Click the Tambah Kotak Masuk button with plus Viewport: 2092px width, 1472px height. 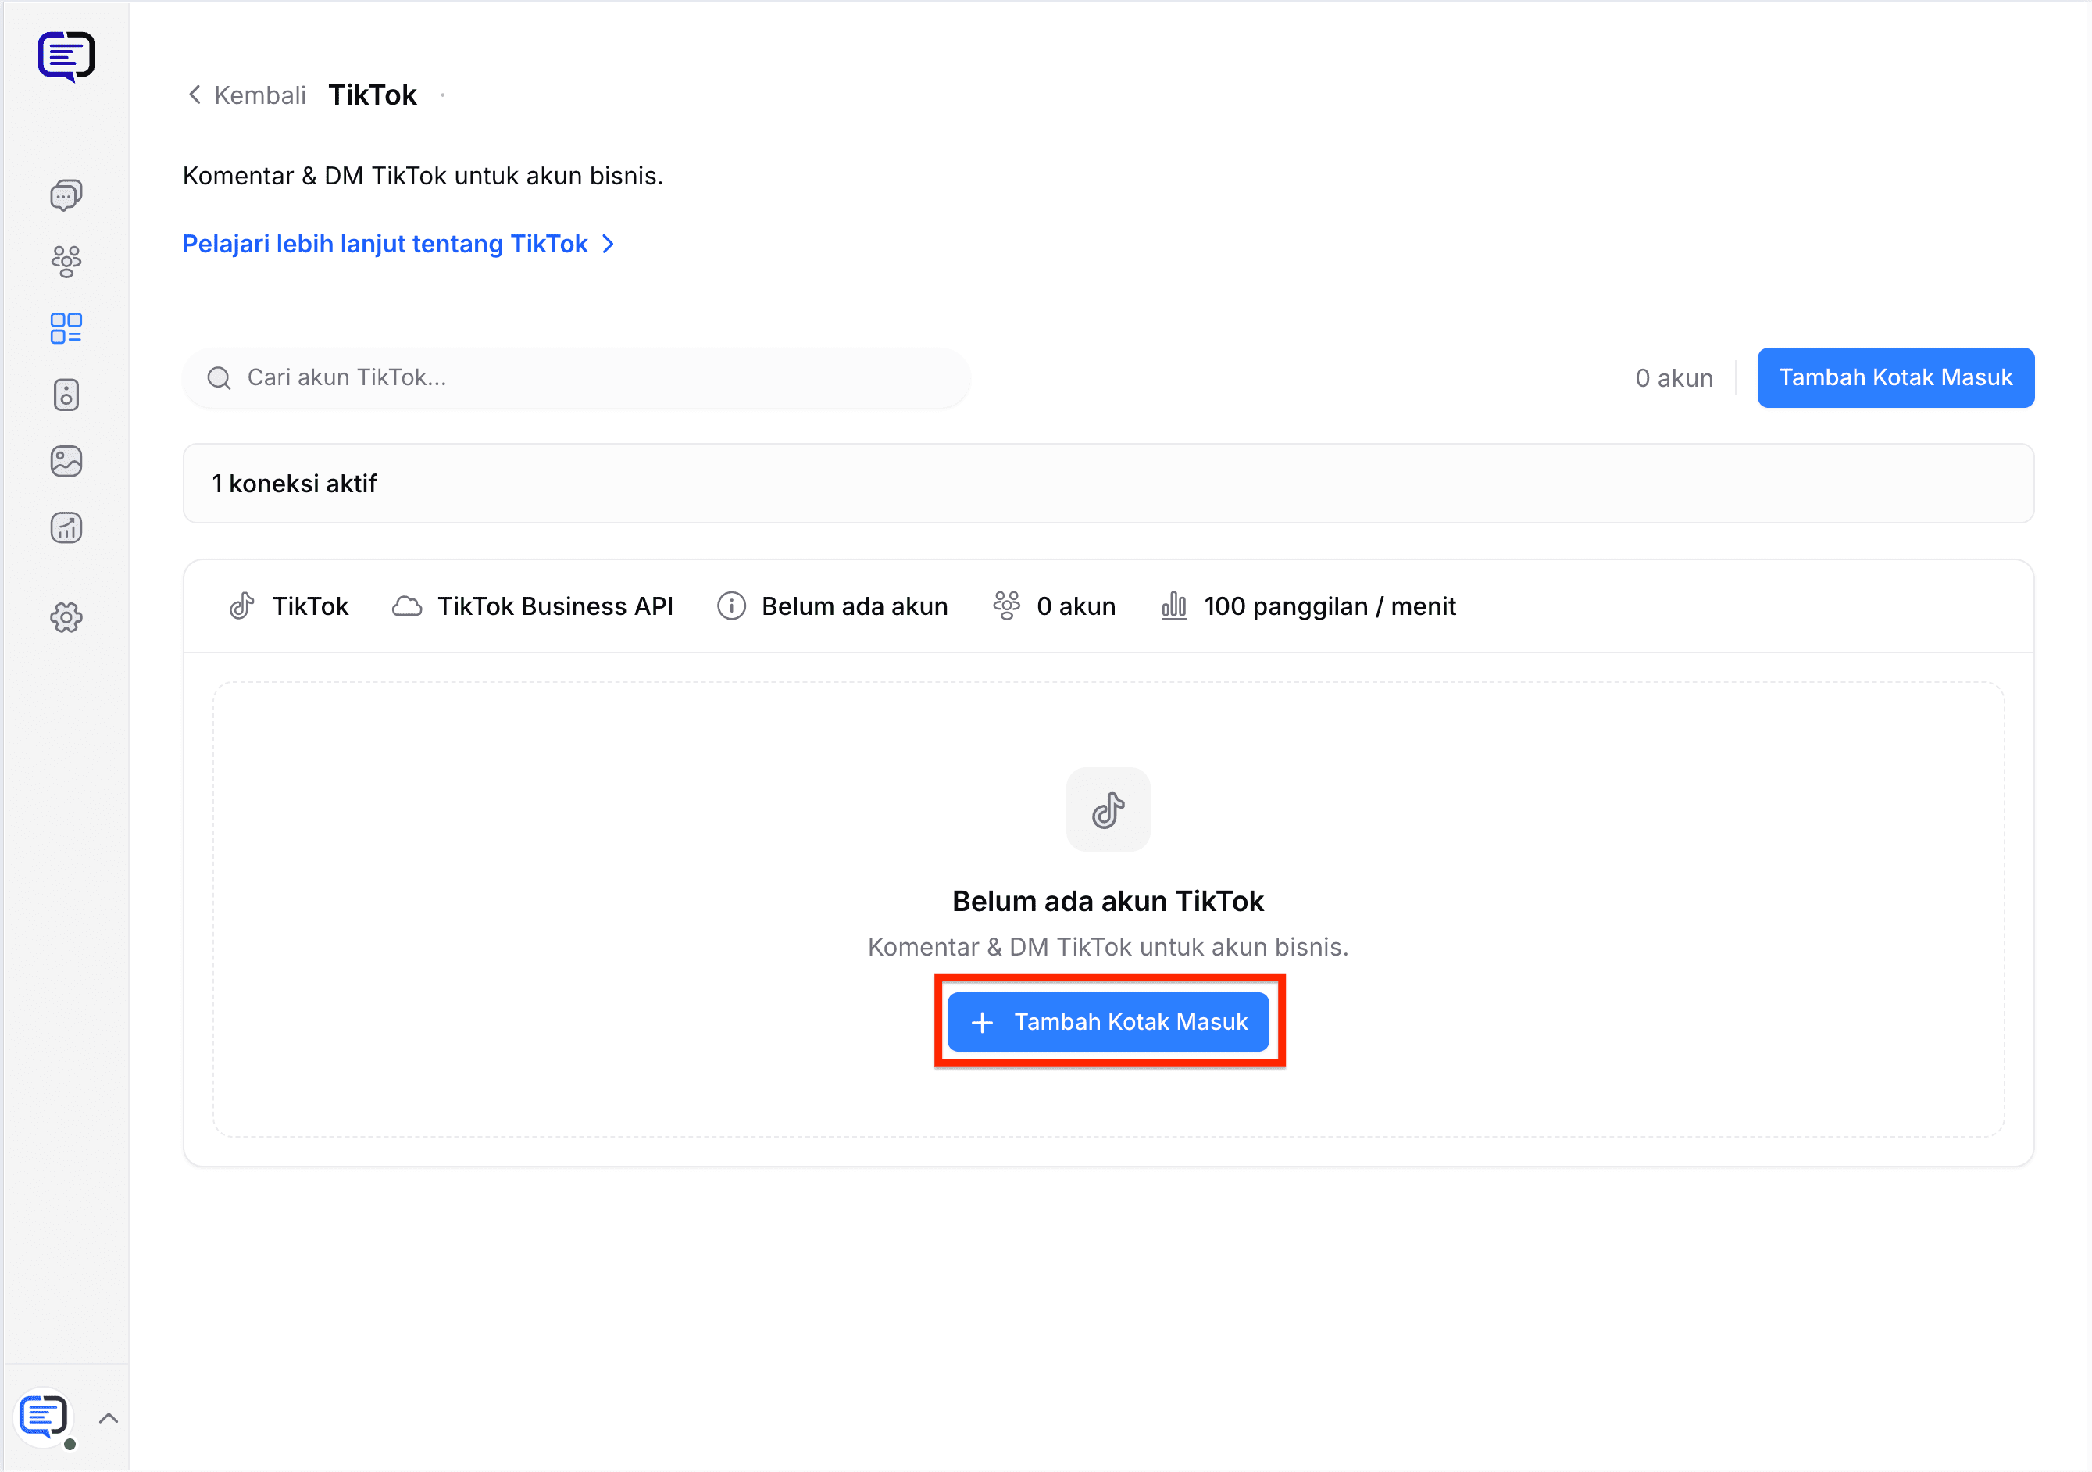tap(1108, 1022)
